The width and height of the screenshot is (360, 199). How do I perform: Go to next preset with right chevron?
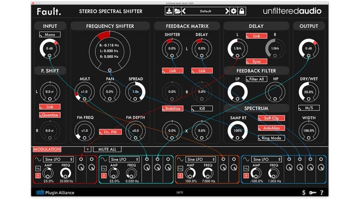[x=227, y=11]
